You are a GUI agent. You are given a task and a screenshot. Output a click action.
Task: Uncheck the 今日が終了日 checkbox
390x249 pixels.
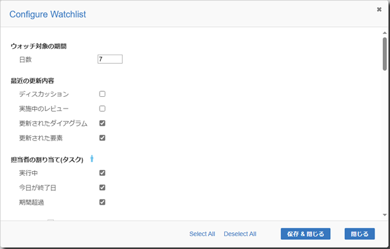coord(102,187)
